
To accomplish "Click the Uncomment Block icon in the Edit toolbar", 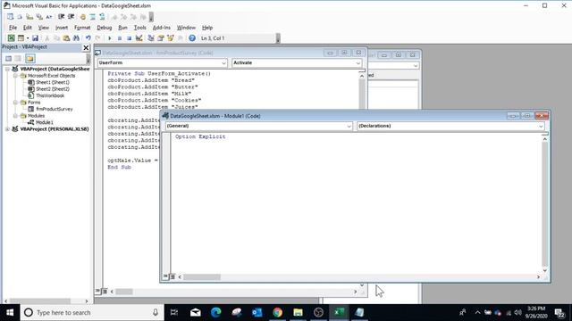I will [x=102, y=17].
